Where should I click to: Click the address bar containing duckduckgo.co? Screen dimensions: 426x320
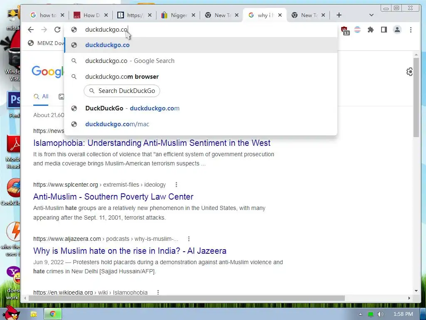pos(201,30)
